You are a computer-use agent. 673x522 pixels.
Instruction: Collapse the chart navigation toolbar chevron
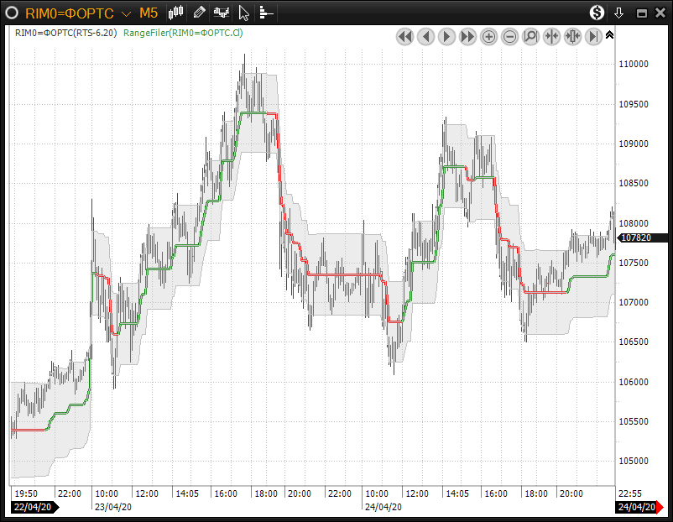tap(609, 35)
